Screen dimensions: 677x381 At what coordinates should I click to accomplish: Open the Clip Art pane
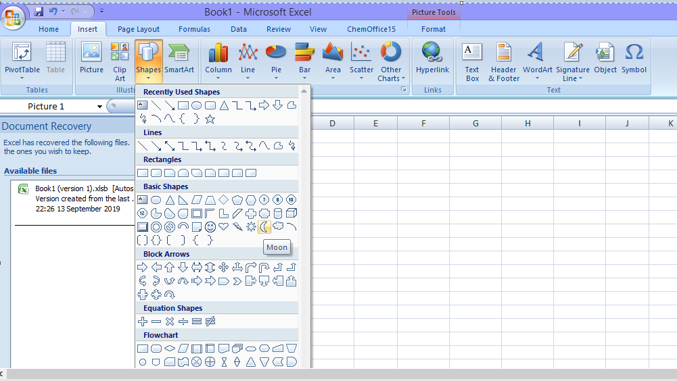pyautogui.click(x=120, y=61)
